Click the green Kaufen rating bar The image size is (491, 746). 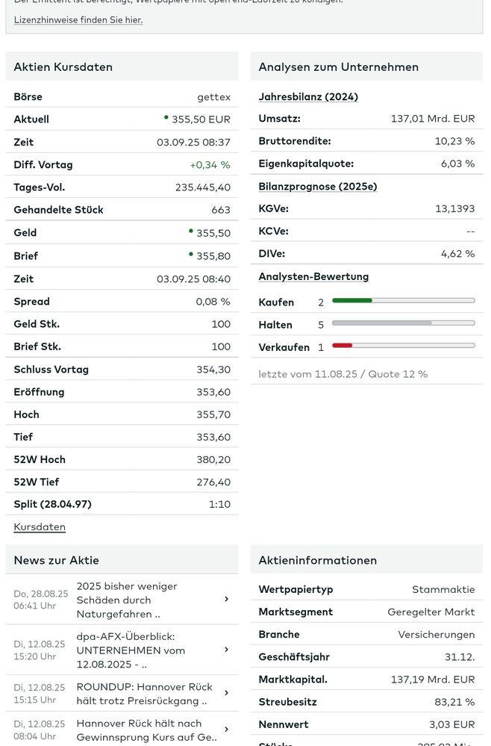click(x=352, y=300)
